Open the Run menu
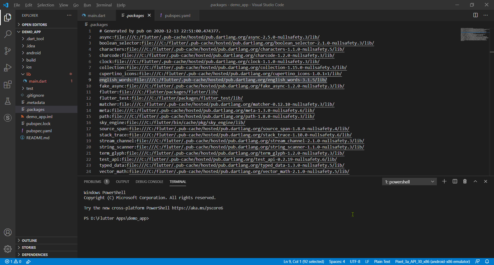This screenshot has height=265, width=494. pyautogui.click(x=87, y=5)
